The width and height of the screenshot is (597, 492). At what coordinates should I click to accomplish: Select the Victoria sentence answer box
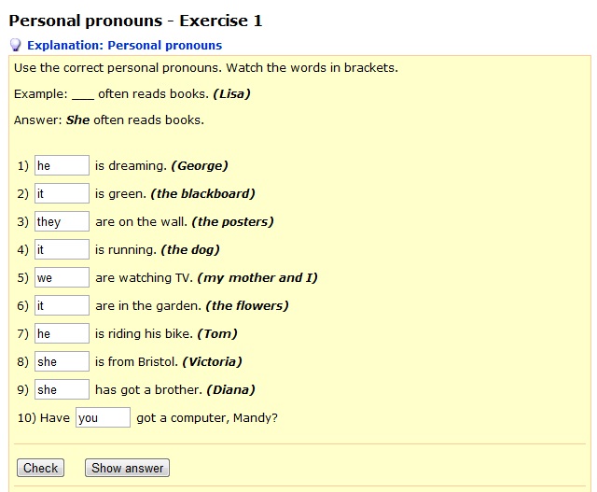pyautogui.click(x=62, y=361)
